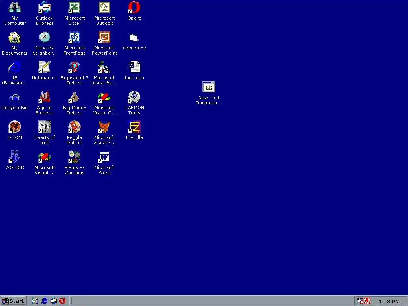Click Show Desktop in the quick launch bar
The width and height of the screenshot is (408, 306).
click(x=35, y=301)
